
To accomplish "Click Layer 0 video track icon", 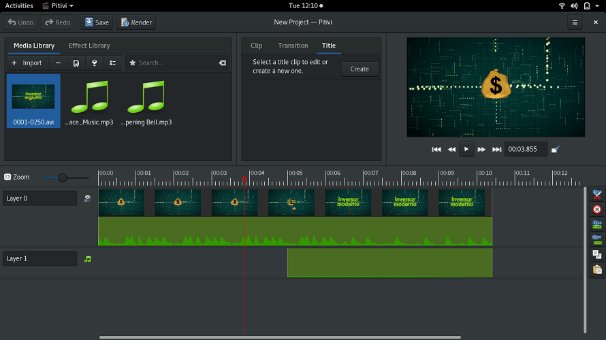I will (87, 199).
